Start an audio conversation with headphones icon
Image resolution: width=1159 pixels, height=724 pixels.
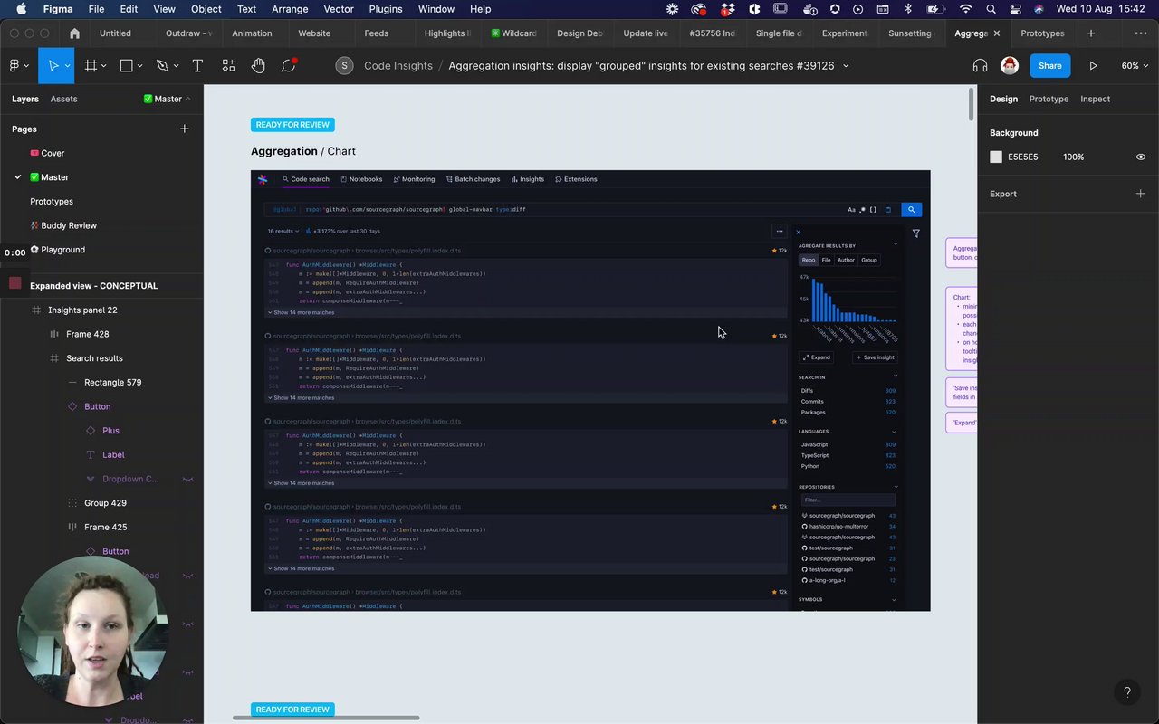[980, 66]
